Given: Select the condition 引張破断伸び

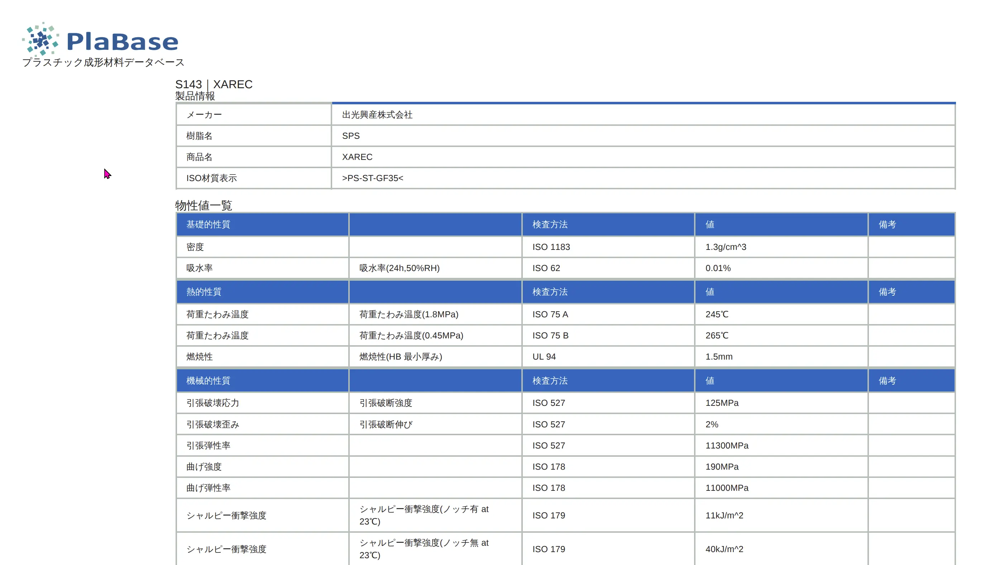Looking at the screenshot, I should pyautogui.click(x=386, y=424).
